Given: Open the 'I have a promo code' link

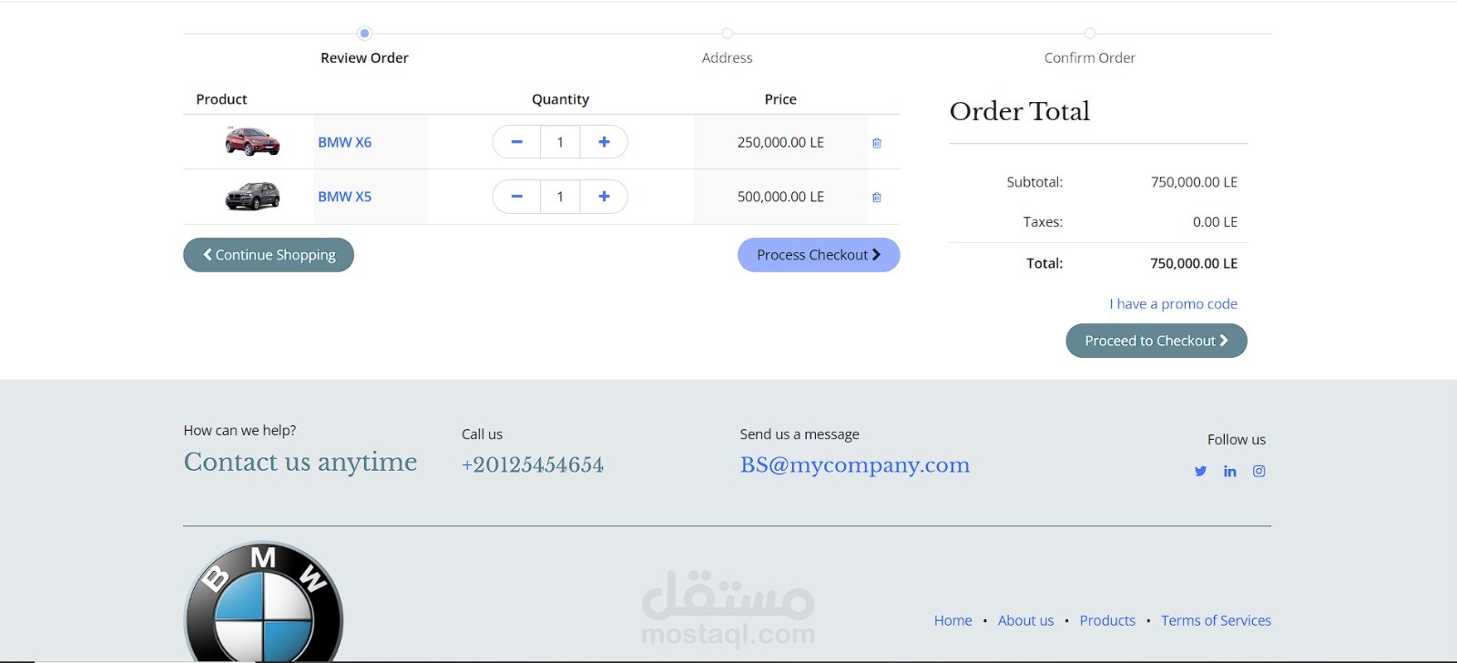Looking at the screenshot, I should pos(1173,304).
